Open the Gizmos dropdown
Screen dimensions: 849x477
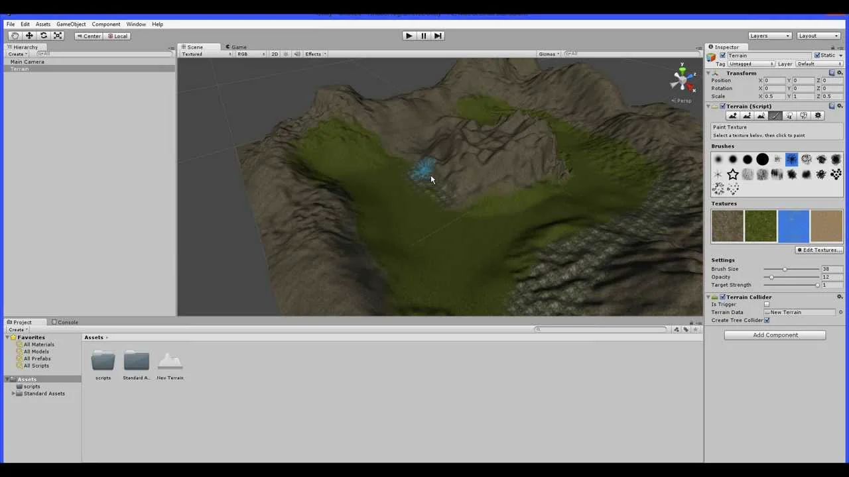point(549,54)
